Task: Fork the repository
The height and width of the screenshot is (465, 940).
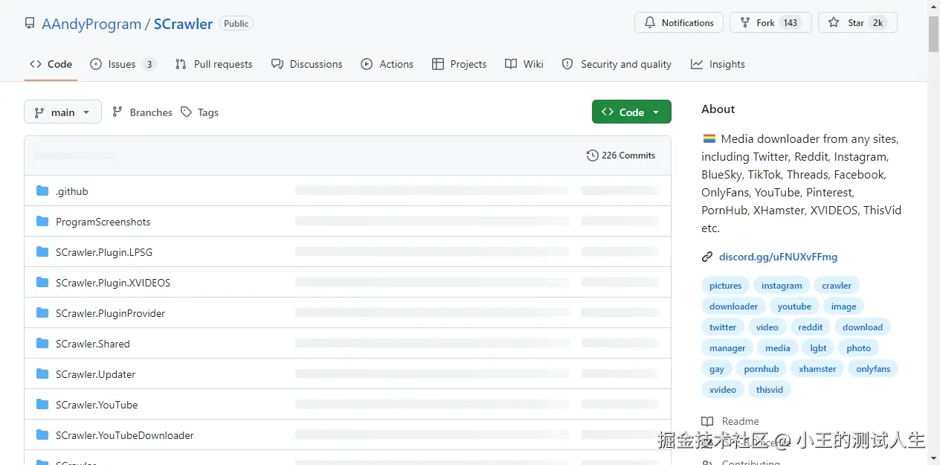Action: (770, 22)
